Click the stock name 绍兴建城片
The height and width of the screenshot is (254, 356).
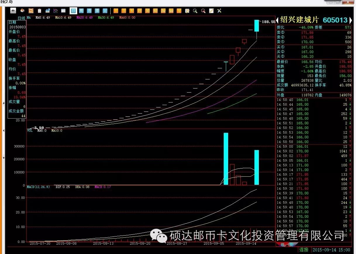[x=299, y=20]
